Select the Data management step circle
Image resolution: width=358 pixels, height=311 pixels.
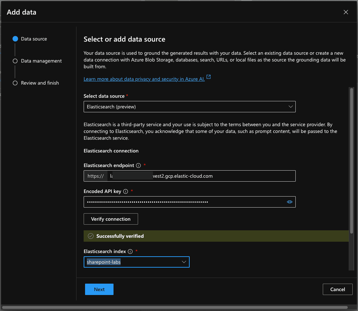coord(15,61)
